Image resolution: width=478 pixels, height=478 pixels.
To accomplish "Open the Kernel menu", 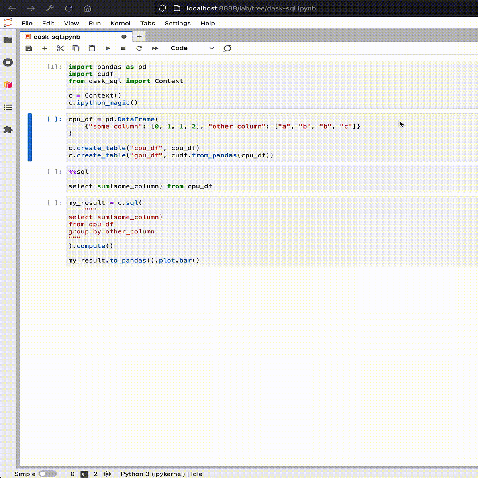I will (x=120, y=23).
